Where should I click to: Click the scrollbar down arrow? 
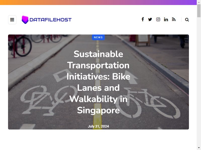(199, 148)
